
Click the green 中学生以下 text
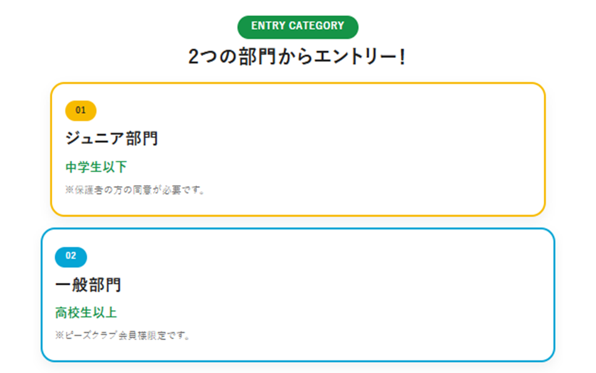pos(96,167)
